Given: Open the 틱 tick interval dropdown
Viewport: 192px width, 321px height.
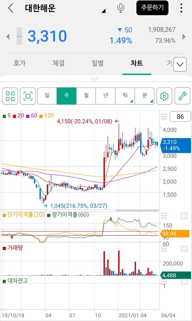Looking at the screenshot, I should point(125,96).
